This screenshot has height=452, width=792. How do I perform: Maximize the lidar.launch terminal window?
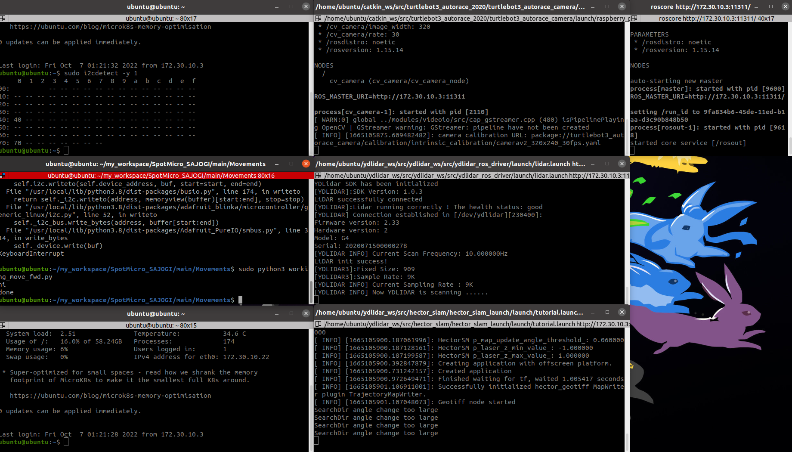pyautogui.click(x=607, y=164)
